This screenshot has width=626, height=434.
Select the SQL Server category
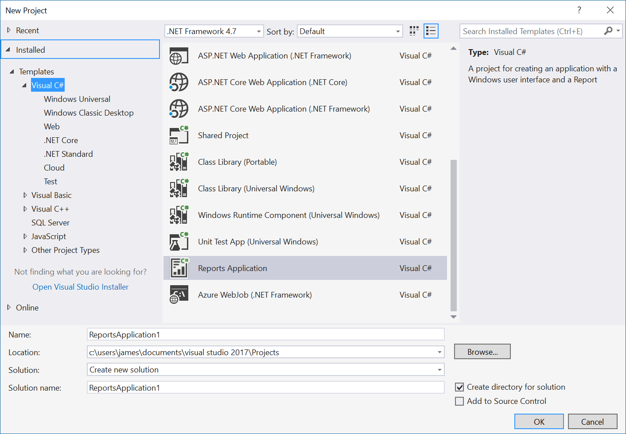(51, 223)
